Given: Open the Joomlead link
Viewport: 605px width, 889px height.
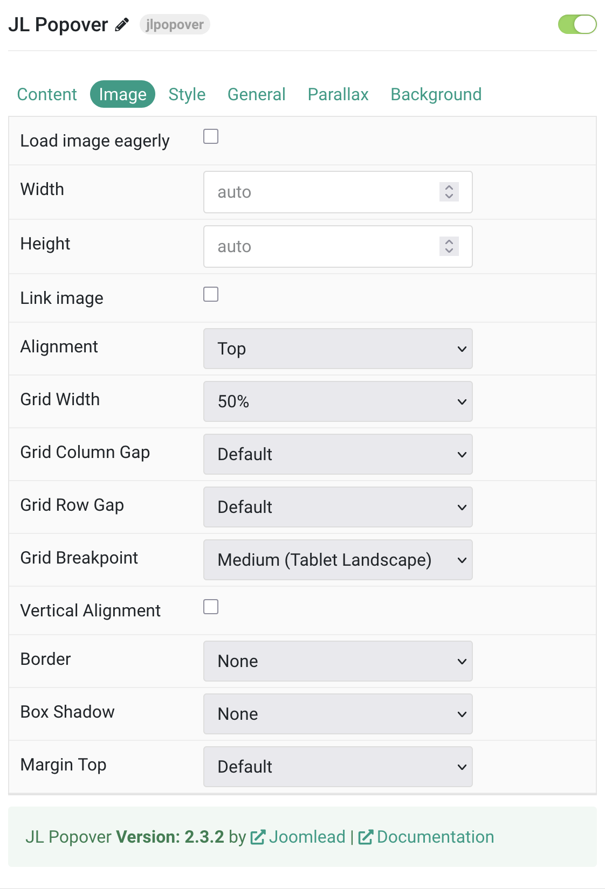Looking at the screenshot, I should coord(307,837).
